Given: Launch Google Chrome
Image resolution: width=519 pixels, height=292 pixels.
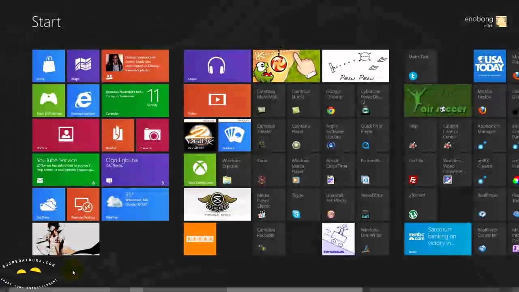Looking at the screenshot, I should (x=338, y=101).
